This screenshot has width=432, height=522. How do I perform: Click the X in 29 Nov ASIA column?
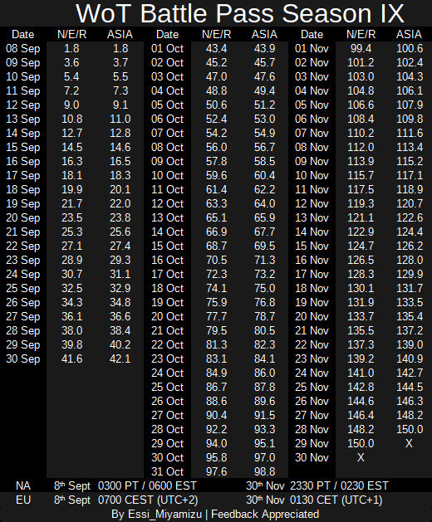(x=409, y=443)
